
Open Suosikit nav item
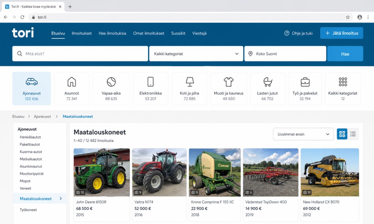pos(178,33)
